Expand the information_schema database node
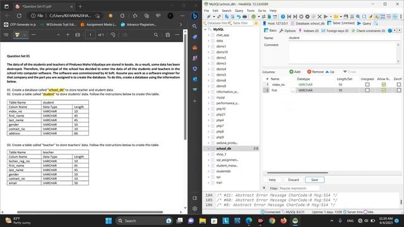 pyautogui.click(x=208, y=91)
